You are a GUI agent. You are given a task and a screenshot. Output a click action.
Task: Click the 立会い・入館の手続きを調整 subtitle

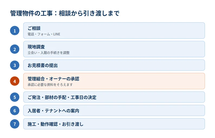[x=49, y=53]
